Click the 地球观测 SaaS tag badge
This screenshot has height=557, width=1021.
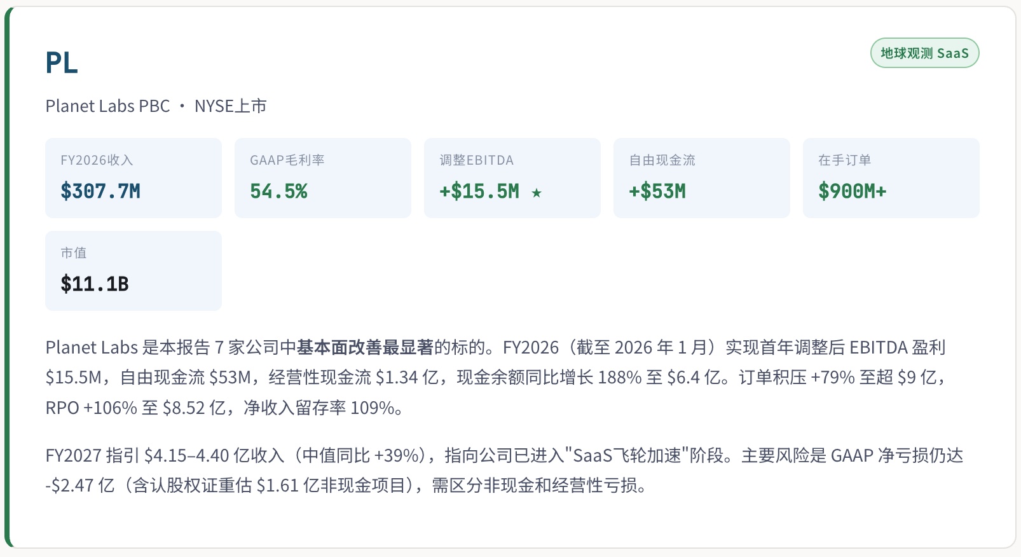point(924,53)
